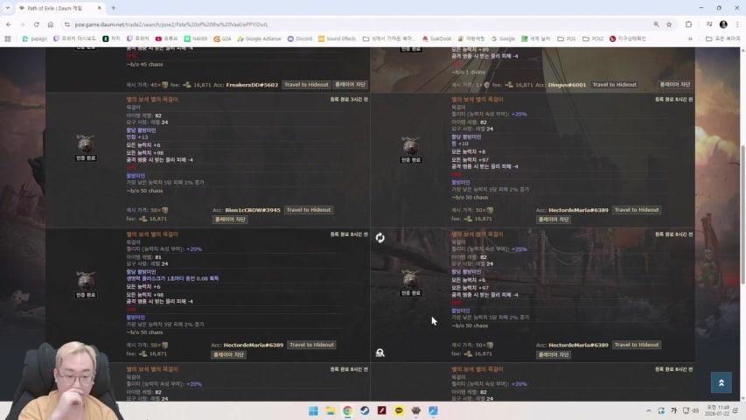Click 플레이어 차단 beside FreakerxDD#5602's Travel button
Screen dimensions: 746x420
pos(350,84)
